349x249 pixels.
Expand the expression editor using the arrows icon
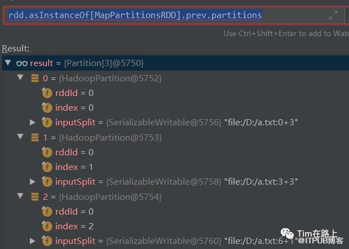[x=334, y=15]
